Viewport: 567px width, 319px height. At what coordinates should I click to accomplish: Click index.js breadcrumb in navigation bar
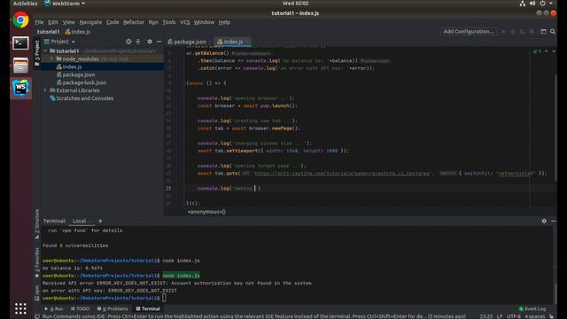78,32
